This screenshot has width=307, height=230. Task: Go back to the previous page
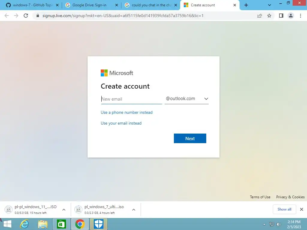[7, 16]
